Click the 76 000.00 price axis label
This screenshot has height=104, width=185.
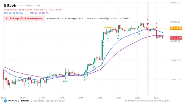[175, 80]
